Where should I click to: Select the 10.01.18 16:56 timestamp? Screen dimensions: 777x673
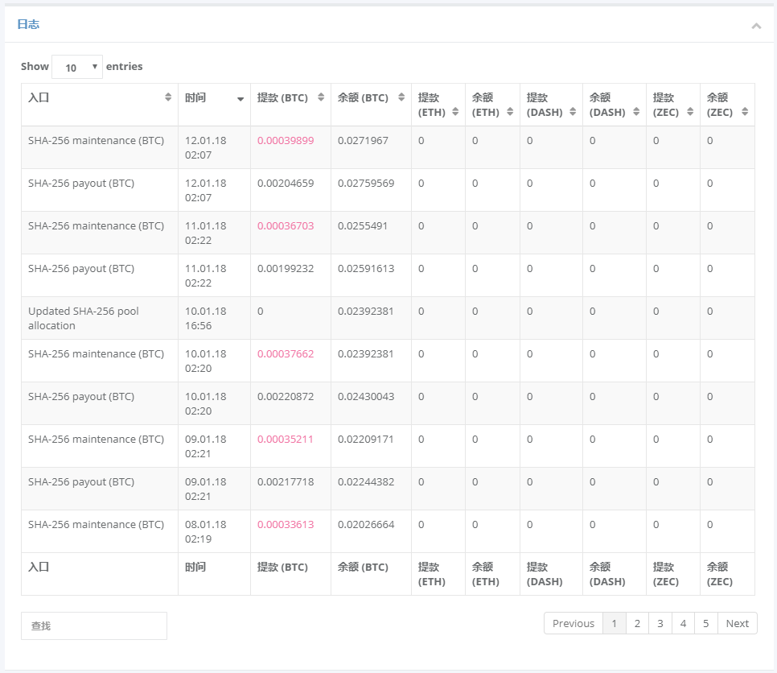pos(205,319)
